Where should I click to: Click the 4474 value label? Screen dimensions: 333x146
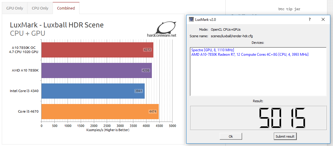[x=153, y=111]
